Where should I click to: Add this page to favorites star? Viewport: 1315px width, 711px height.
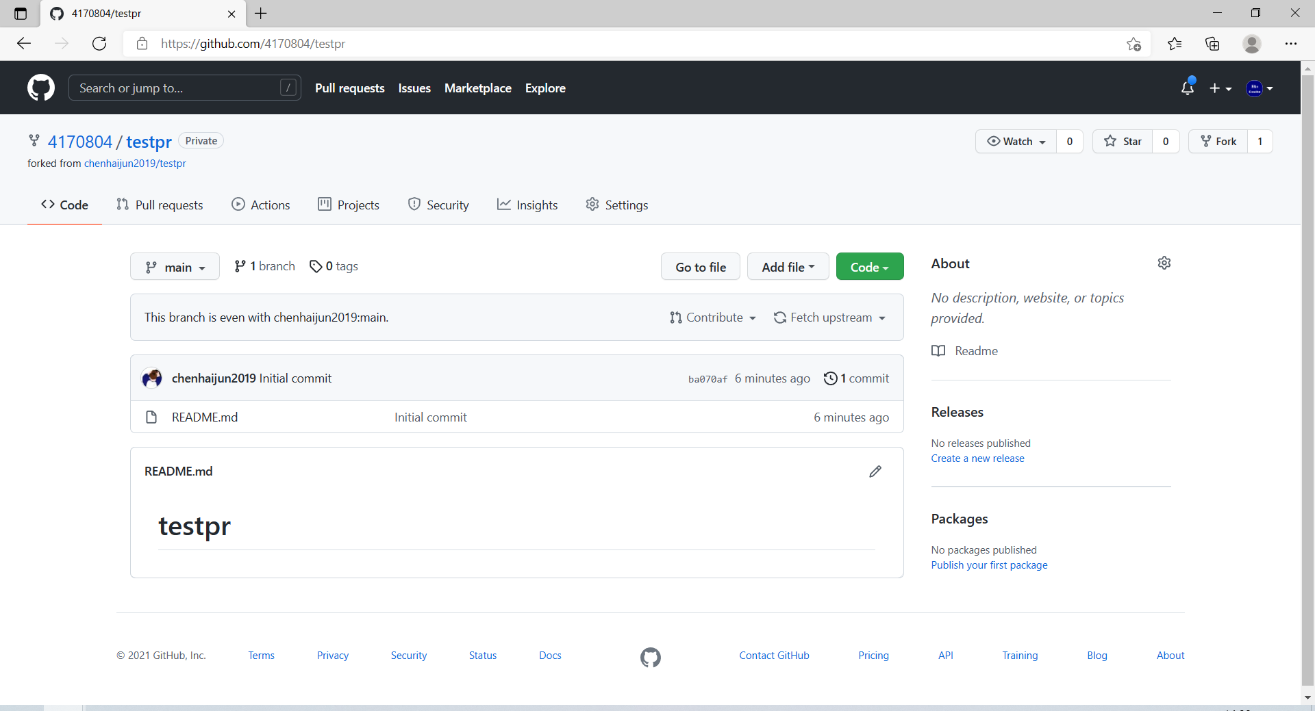(x=1134, y=44)
